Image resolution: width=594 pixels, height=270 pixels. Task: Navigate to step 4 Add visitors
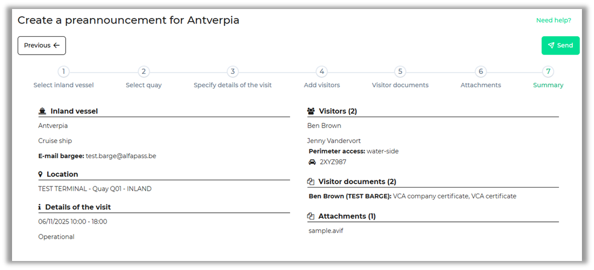pyautogui.click(x=321, y=72)
